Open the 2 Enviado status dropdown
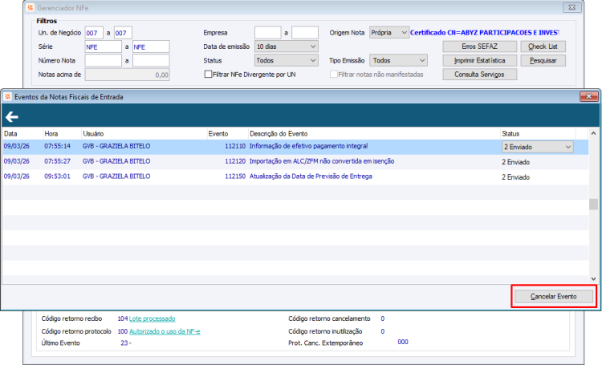602x365 pixels. pyautogui.click(x=537, y=147)
